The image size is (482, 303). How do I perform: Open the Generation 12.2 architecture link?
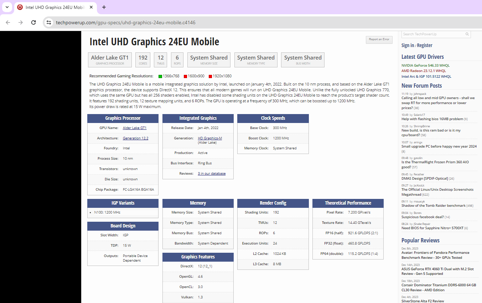tap(135, 138)
